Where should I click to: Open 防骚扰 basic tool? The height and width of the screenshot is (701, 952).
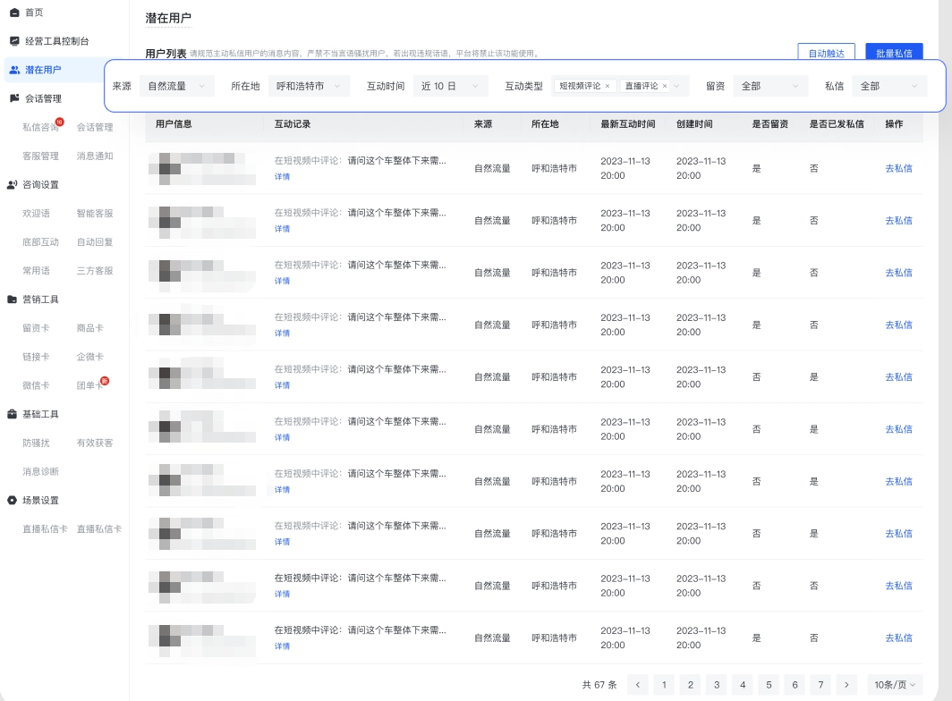tap(37, 443)
